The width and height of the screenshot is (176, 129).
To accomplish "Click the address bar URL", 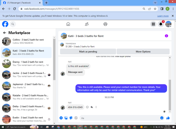I will click(52, 9).
